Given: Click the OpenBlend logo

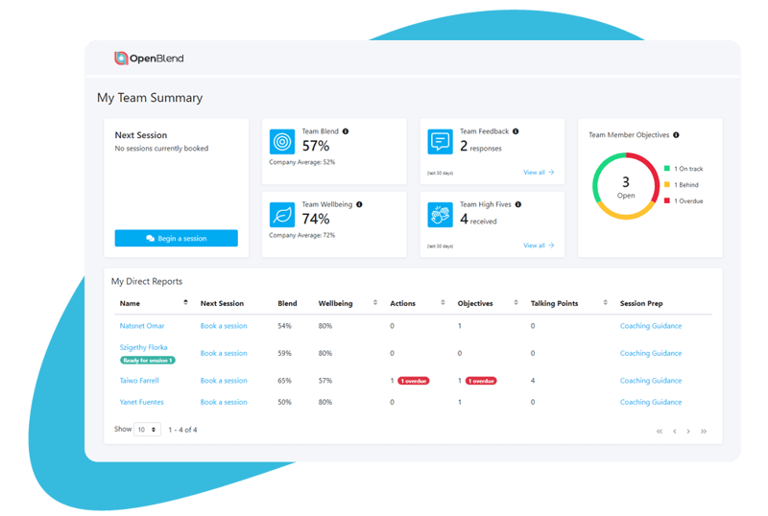Looking at the screenshot, I should 149,59.
